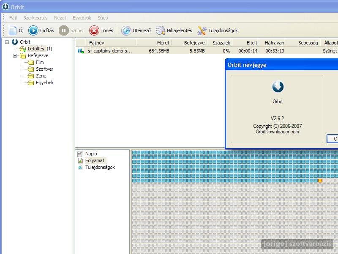The image size is (338, 254).
Task: Switch to the bottom panel Tulajdonságok view
Action: [100, 167]
